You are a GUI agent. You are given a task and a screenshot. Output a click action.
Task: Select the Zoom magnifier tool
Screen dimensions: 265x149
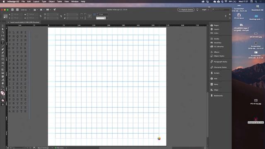[2, 87]
